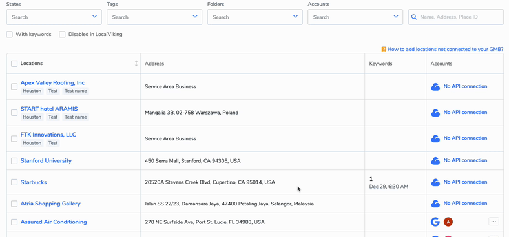Open the Stanford University location
Image resolution: width=509 pixels, height=237 pixels.
coord(46,160)
